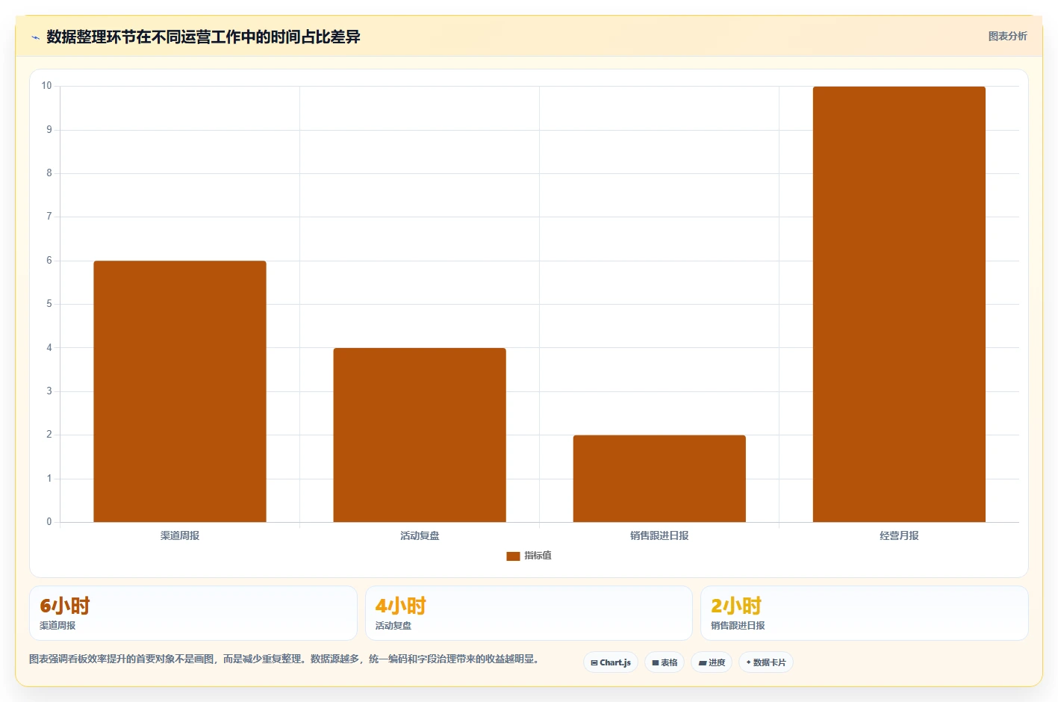The height and width of the screenshot is (702, 1058).
Task: Click the 销售跟进日报 x-axis label
Action: (x=659, y=535)
